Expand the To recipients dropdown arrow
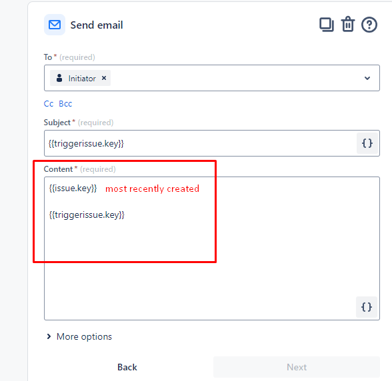This screenshot has width=392, height=381. (367, 78)
